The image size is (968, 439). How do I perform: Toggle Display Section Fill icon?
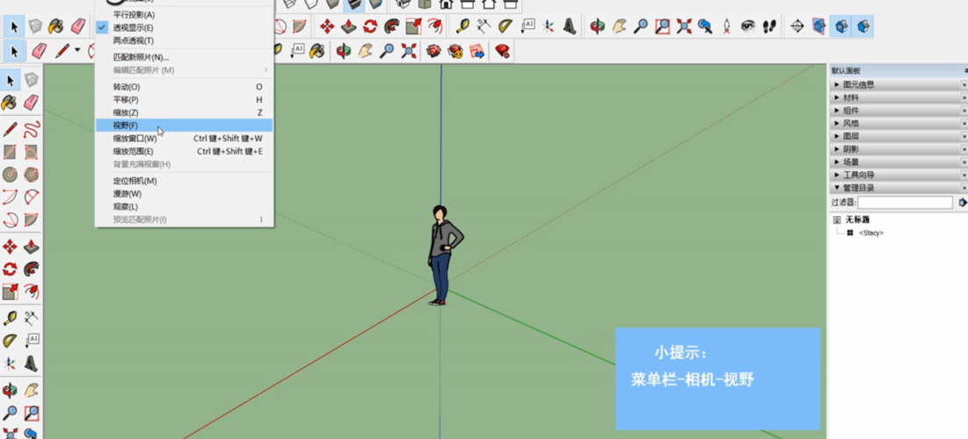(x=863, y=25)
